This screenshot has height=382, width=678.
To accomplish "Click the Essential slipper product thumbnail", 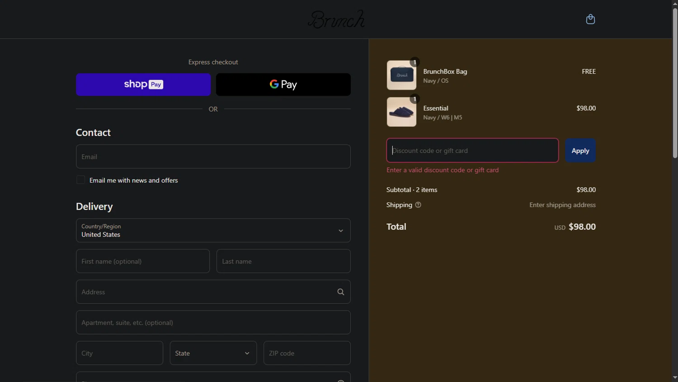I will [401, 112].
